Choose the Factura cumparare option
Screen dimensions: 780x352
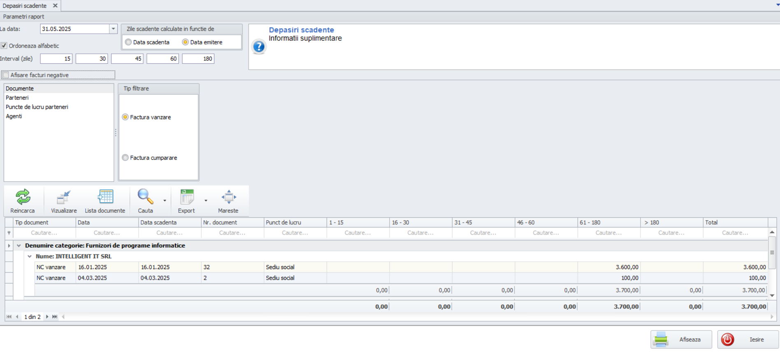(x=125, y=158)
